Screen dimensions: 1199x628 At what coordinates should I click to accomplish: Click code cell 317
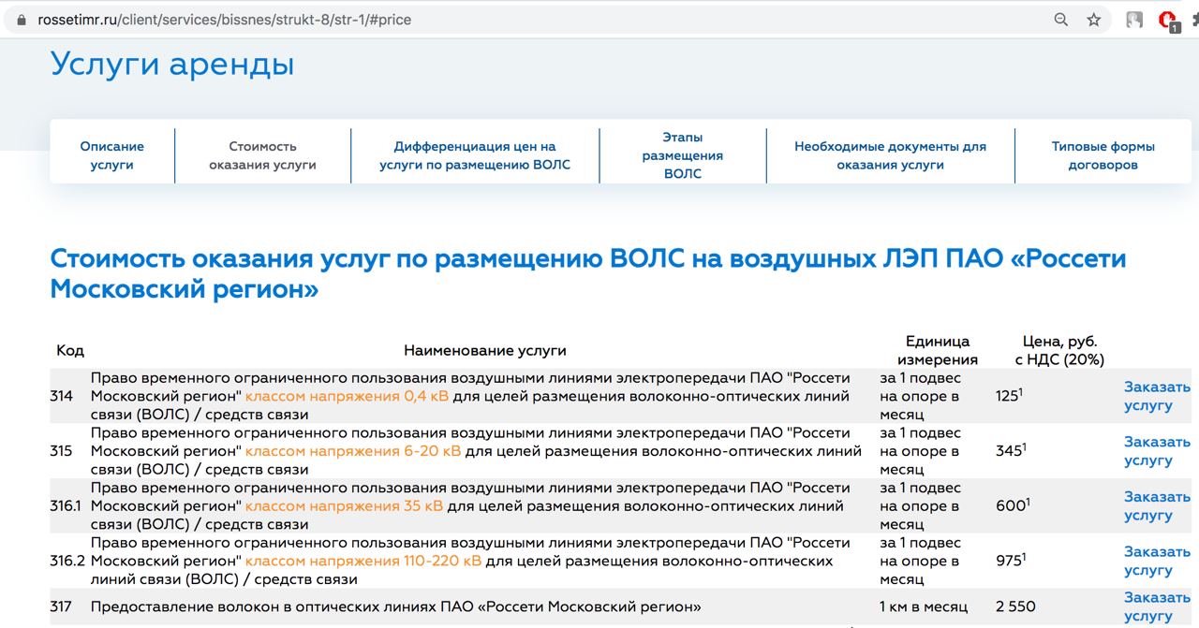pos(61,606)
